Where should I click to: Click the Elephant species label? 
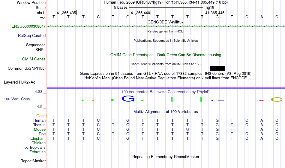click(38, 139)
